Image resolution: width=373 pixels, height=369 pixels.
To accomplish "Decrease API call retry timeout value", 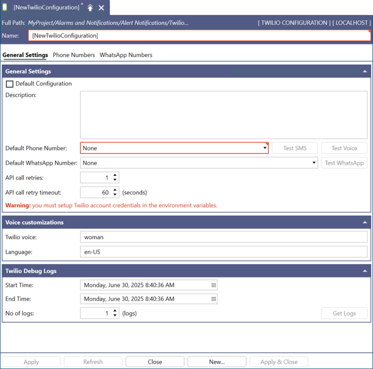I will (x=115, y=195).
